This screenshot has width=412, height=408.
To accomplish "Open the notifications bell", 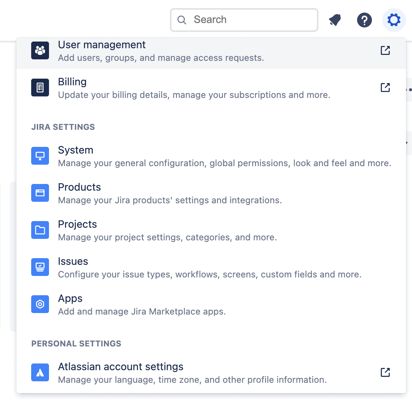I will [334, 20].
